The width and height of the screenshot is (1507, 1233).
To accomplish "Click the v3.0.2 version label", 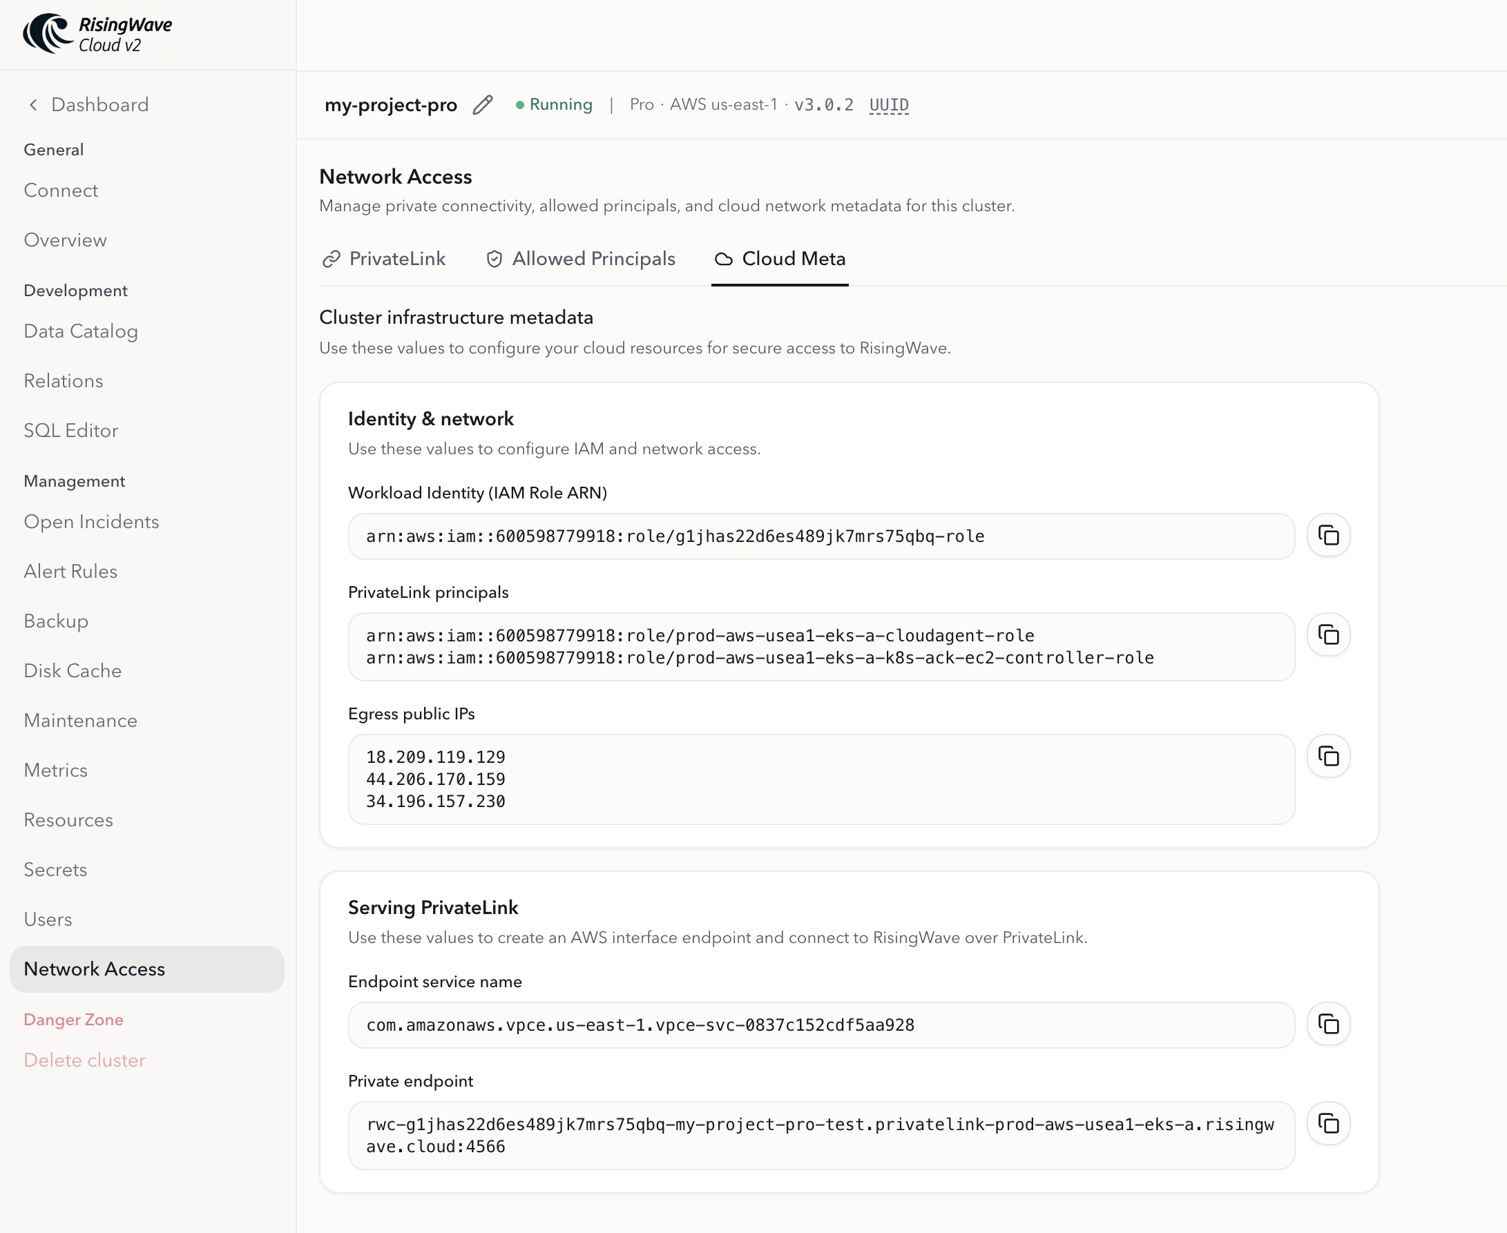I will [x=823, y=105].
